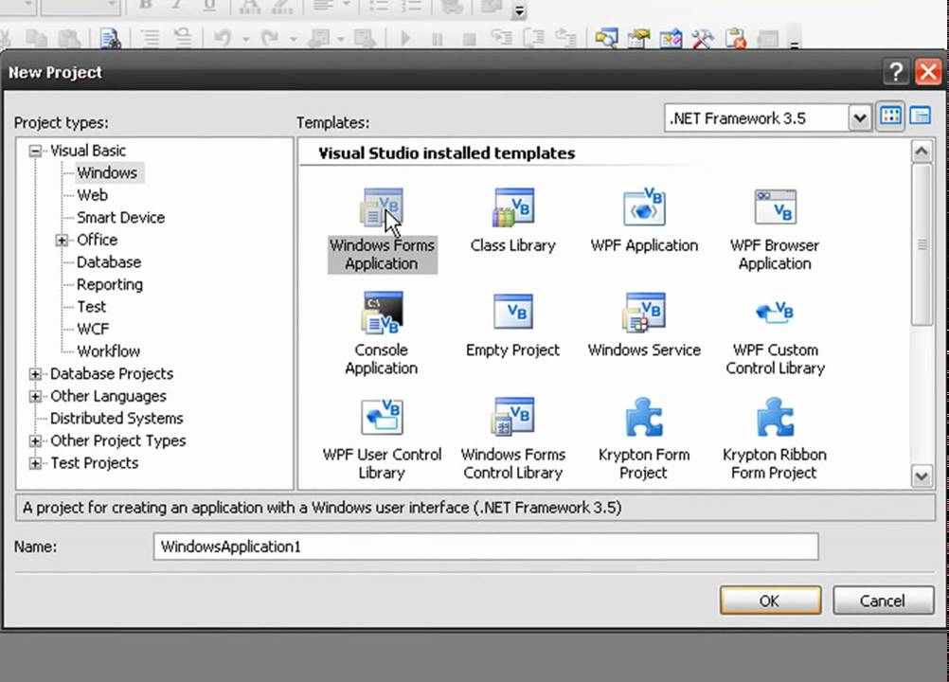The height and width of the screenshot is (682, 949).
Task: Choose Windows Forms Control Library template
Action: point(512,439)
